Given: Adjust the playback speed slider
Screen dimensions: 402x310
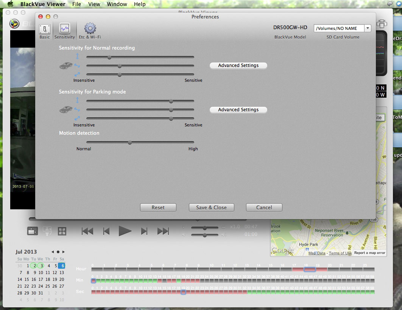Looking at the screenshot, I should click(204, 228).
